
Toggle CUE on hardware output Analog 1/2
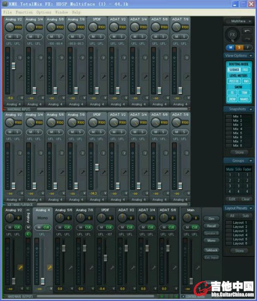17,227
